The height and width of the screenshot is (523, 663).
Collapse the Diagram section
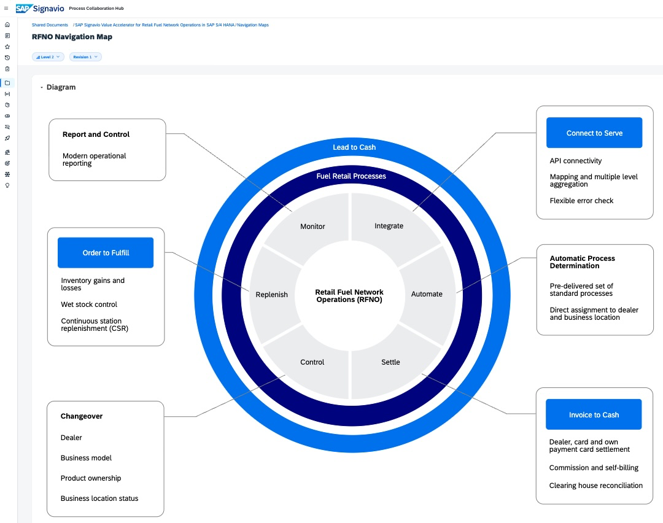pos(42,88)
